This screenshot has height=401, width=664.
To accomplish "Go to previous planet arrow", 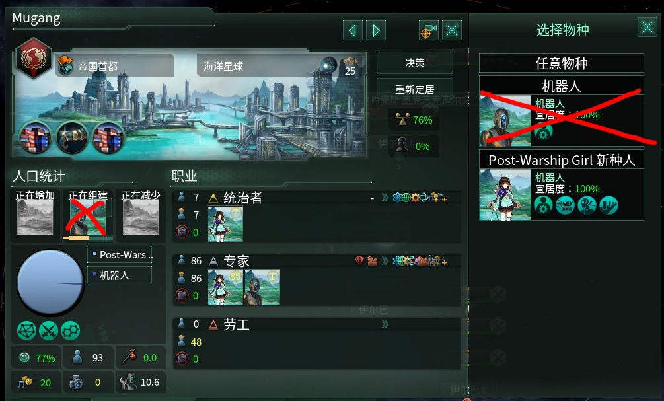I will (352, 30).
